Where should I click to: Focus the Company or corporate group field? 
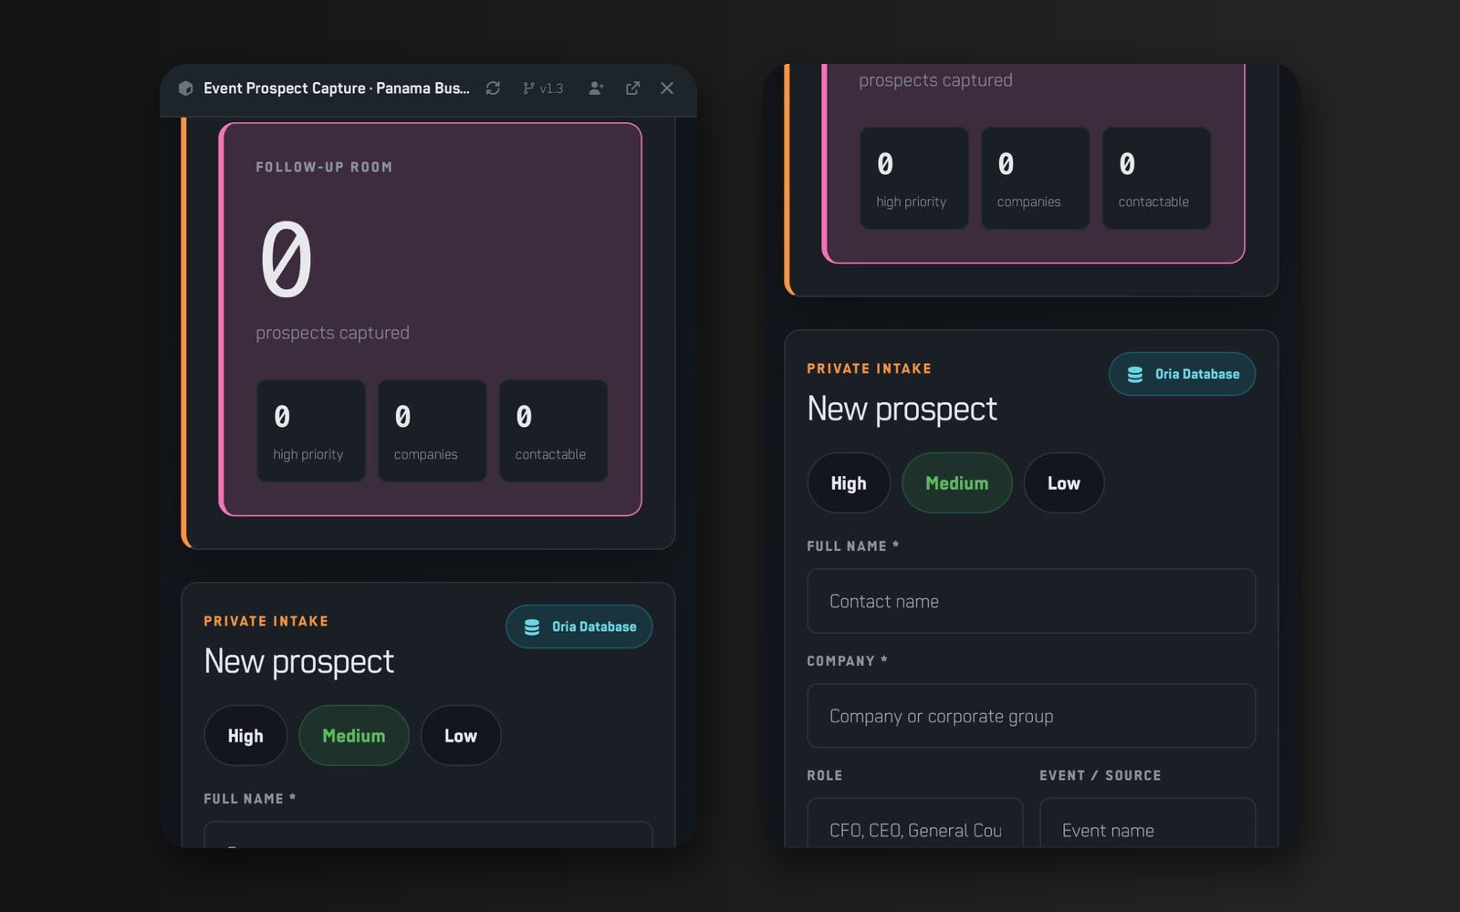[1031, 716]
